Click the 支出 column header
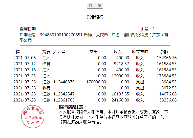 click(x=93, y=52)
